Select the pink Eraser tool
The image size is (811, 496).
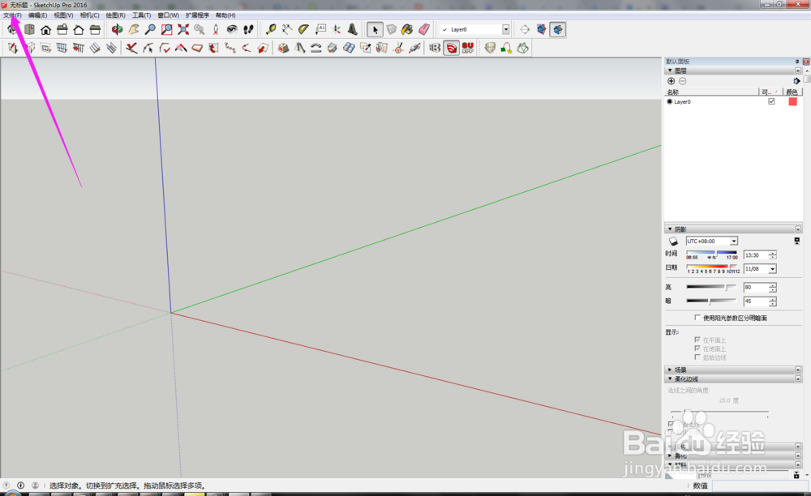tap(423, 29)
